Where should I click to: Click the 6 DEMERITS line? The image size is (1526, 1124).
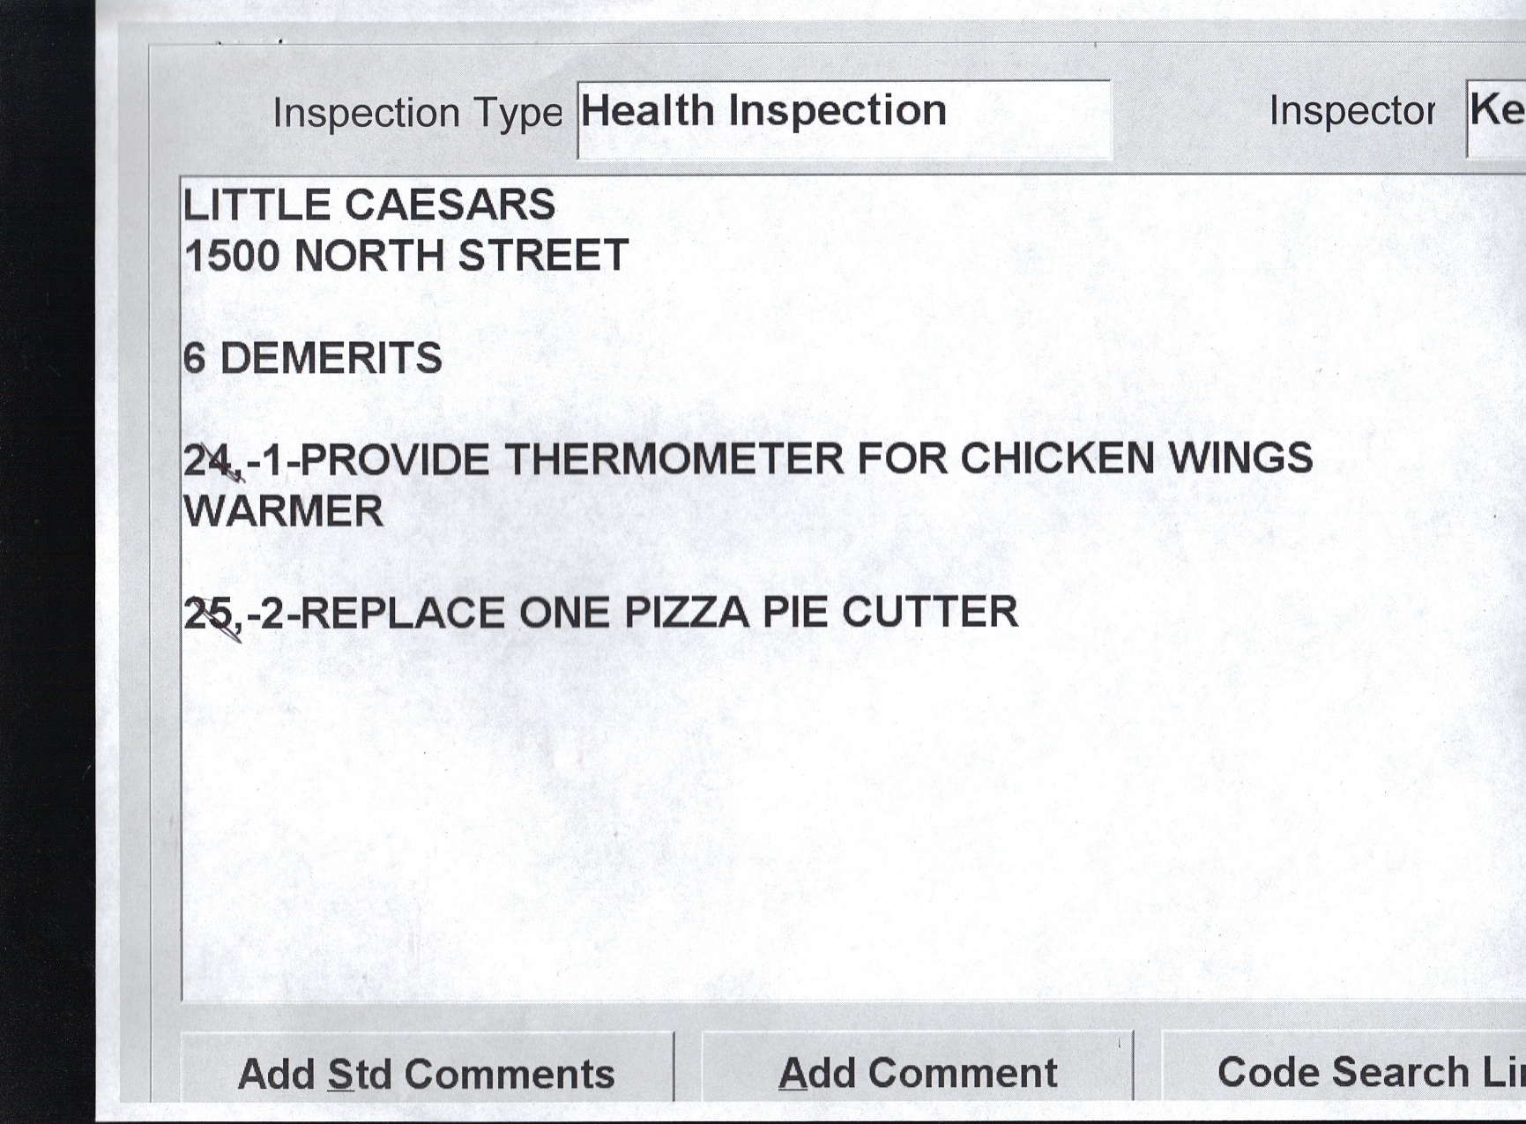point(312,359)
